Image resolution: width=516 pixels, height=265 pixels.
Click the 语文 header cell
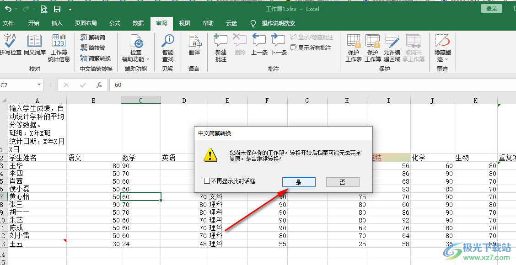click(94, 158)
